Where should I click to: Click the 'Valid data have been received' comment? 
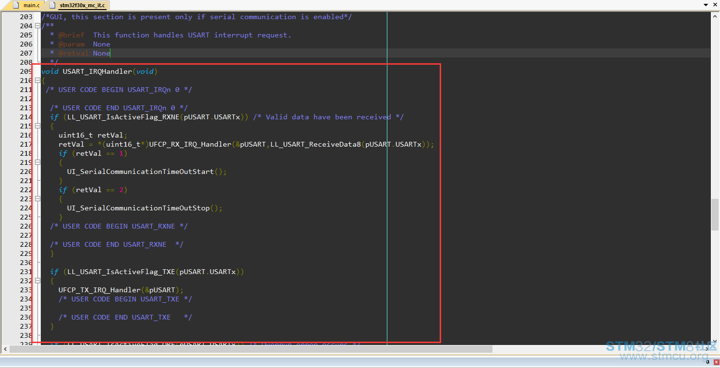pyautogui.click(x=328, y=117)
